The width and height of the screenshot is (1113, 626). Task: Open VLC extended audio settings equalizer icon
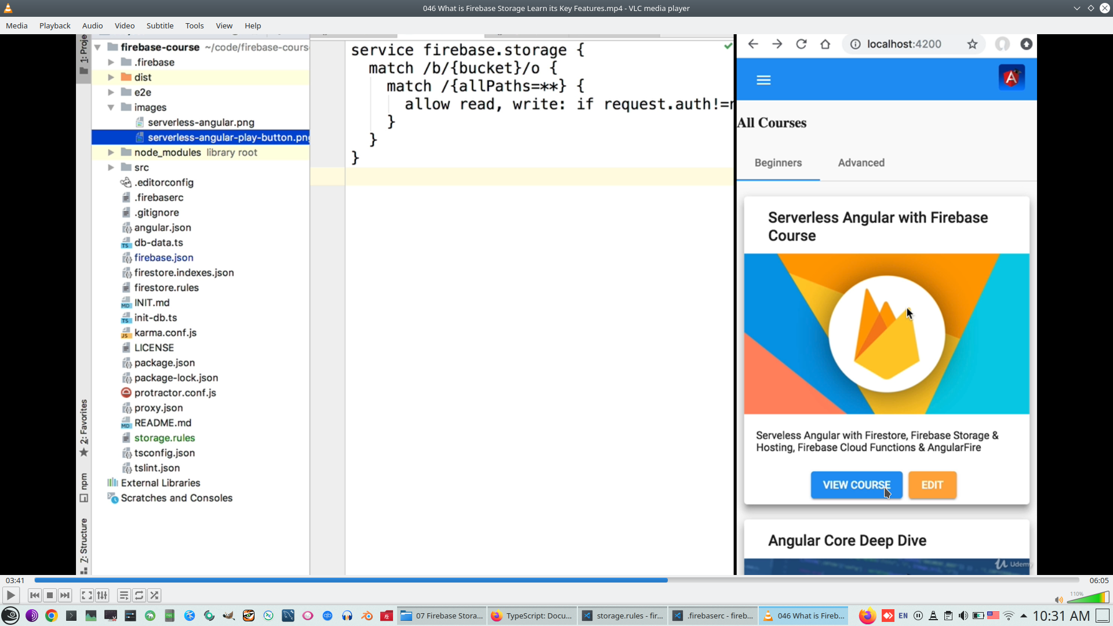click(102, 595)
